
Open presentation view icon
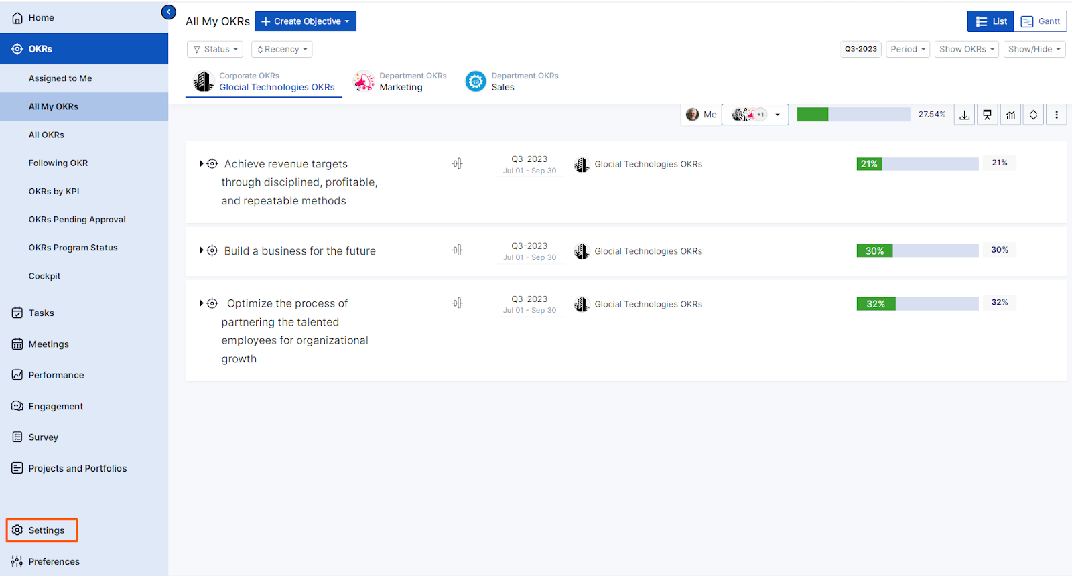point(987,115)
